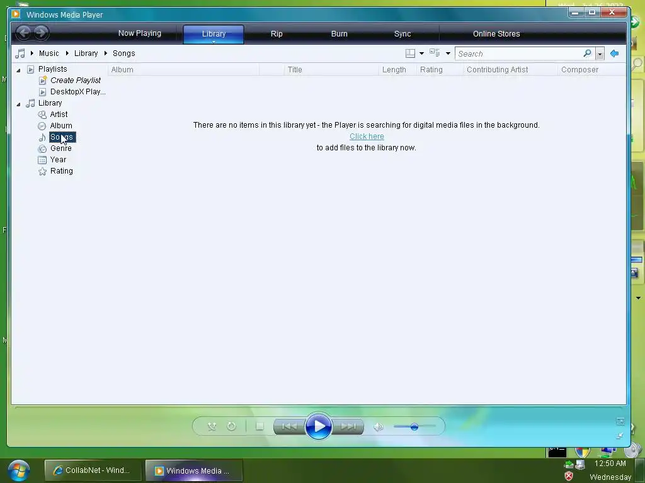
Task: Click the Artist icon in the Library tree
Action: [x=42, y=114]
